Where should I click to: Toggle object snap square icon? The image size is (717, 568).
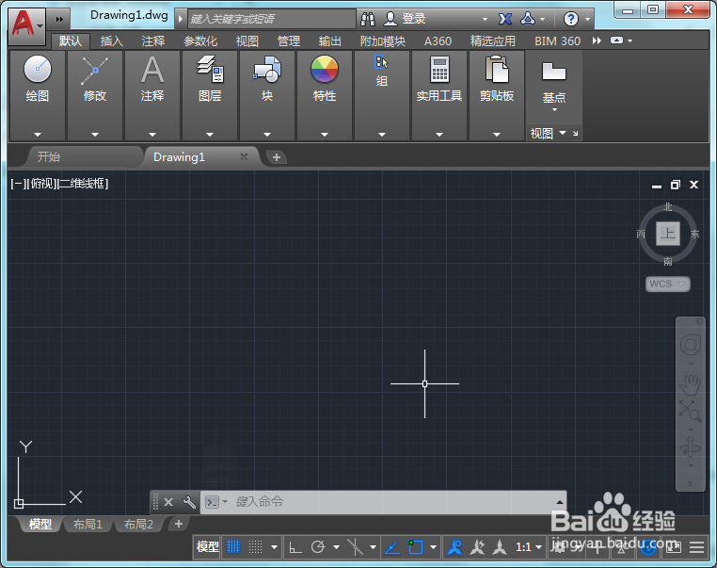pyautogui.click(x=415, y=547)
